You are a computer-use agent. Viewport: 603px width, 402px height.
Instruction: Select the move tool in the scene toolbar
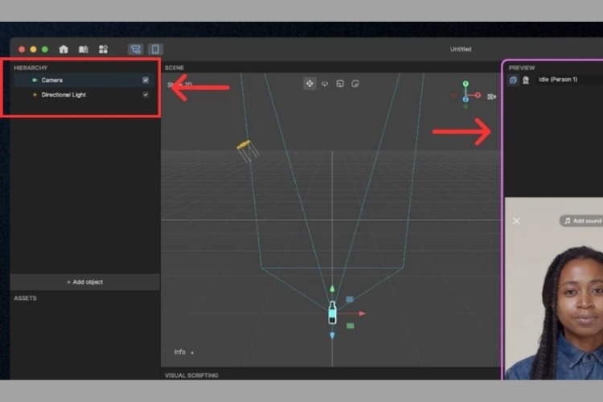(310, 84)
